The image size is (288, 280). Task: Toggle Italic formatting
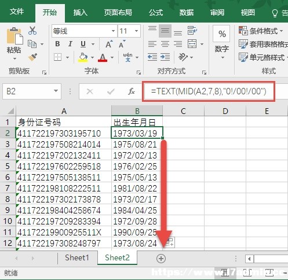point(70,44)
